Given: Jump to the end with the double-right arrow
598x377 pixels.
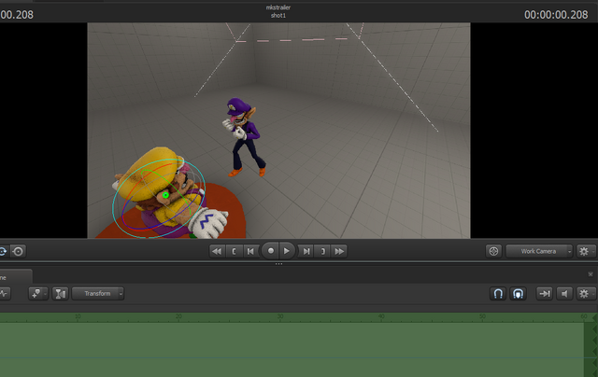Looking at the screenshot, I should pos(339,251).
